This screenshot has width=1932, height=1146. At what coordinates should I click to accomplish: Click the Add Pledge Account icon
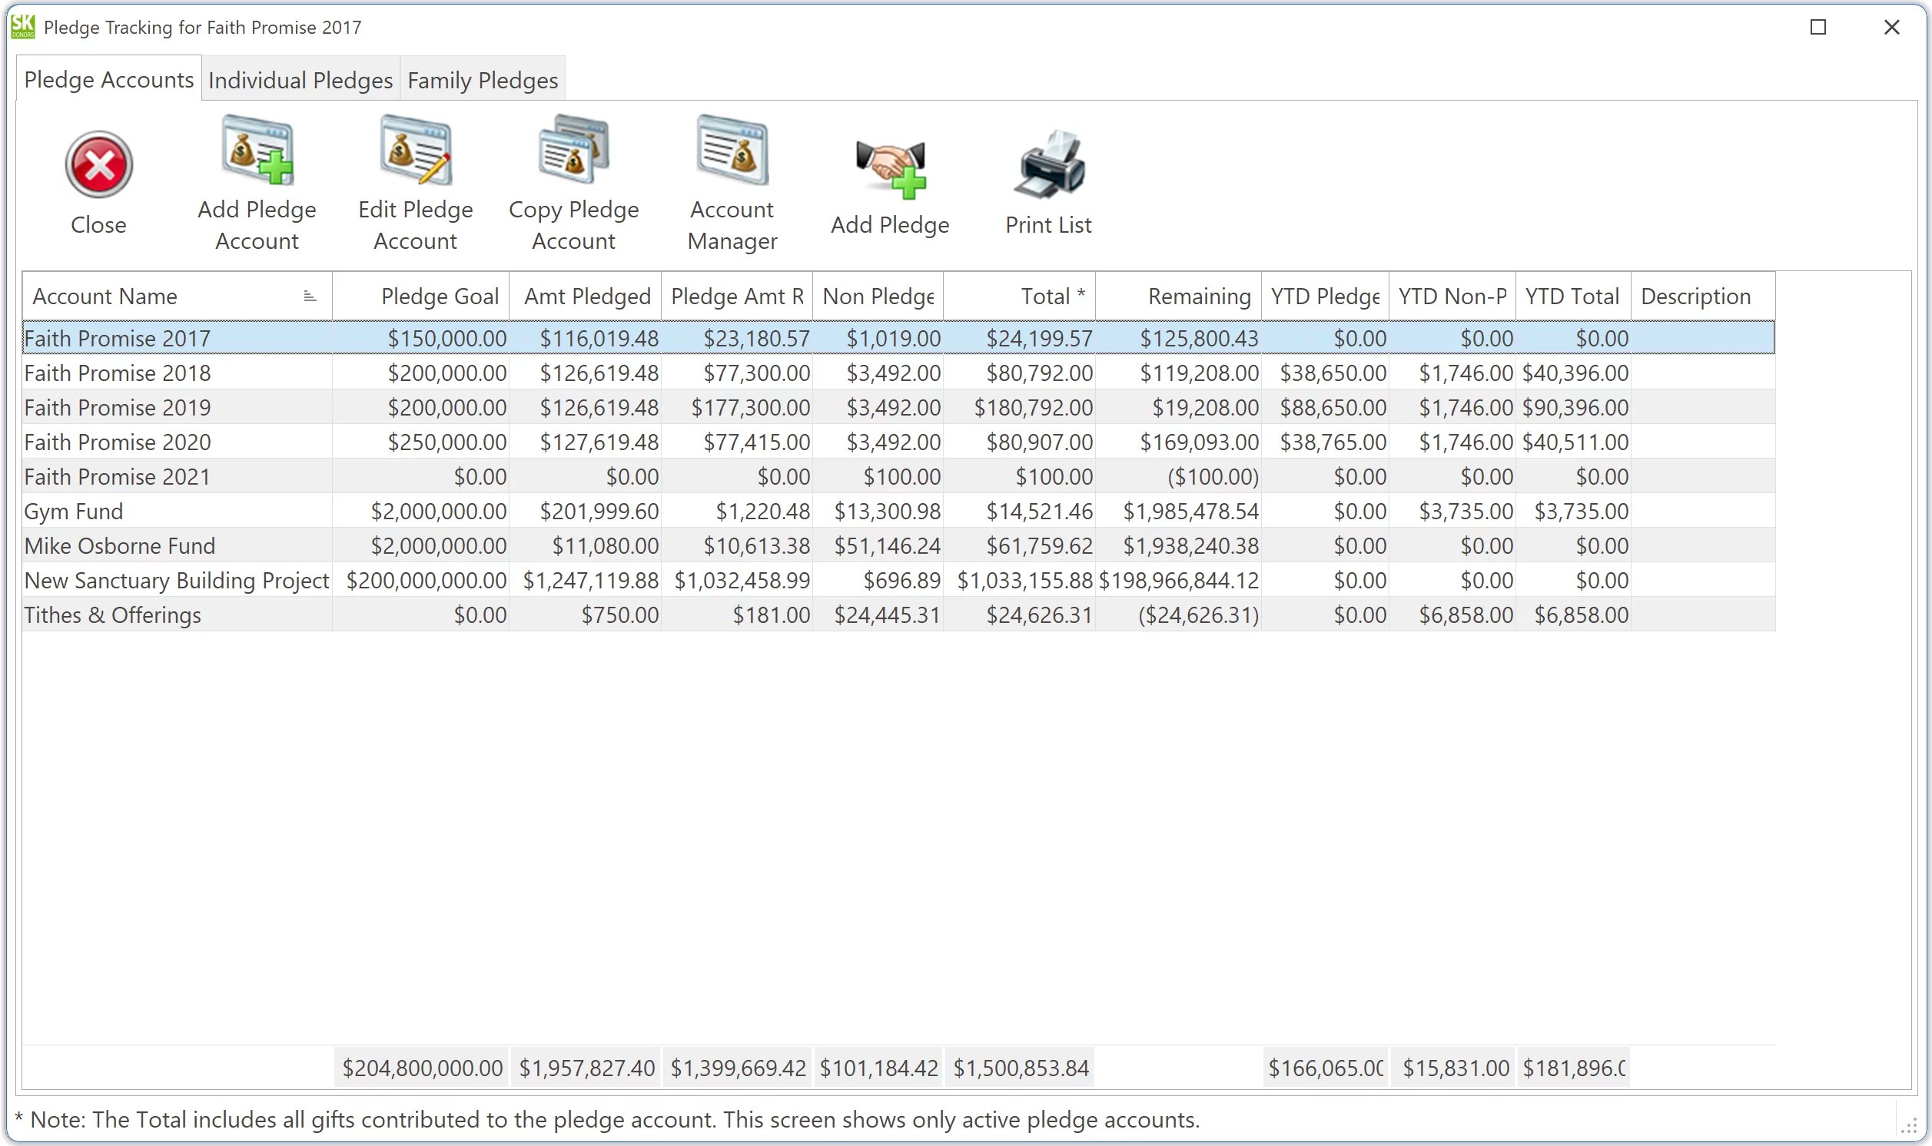tap(257, 151)
